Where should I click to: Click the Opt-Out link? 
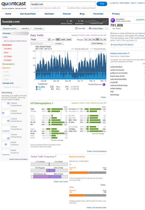coord(115,3)
